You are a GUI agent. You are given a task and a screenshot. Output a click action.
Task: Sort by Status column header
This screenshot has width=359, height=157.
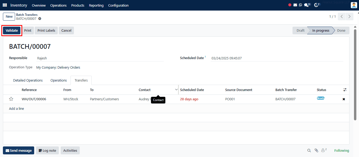tap(321, 90)
